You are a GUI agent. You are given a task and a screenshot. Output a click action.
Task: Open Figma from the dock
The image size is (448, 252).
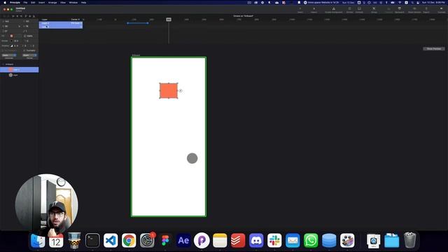[x=165, y=241]
